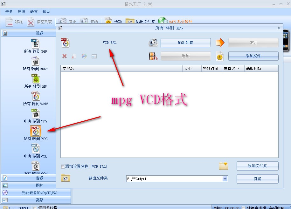Expand the 高级 advanced category panel

36,200
